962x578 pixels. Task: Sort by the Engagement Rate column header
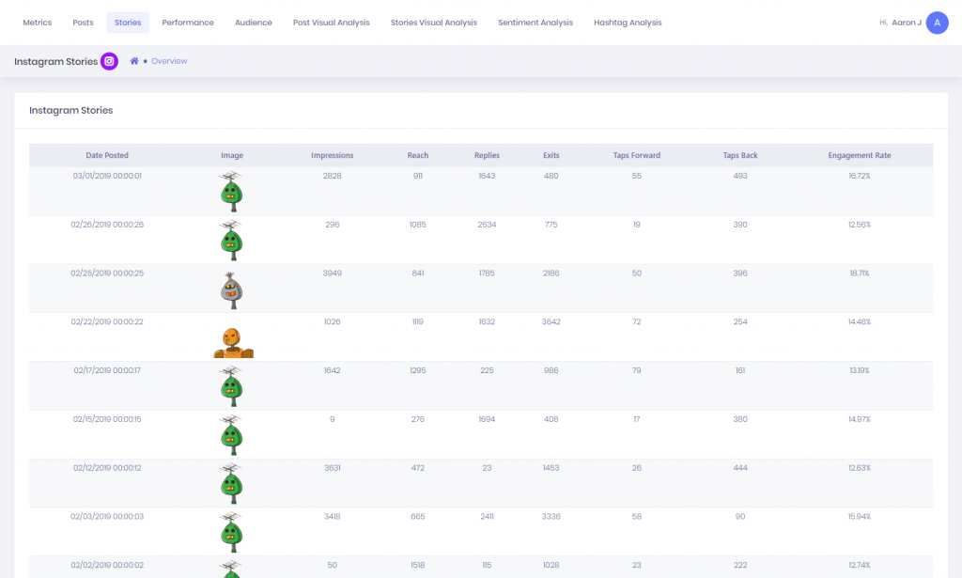click(x=860, y=155)
